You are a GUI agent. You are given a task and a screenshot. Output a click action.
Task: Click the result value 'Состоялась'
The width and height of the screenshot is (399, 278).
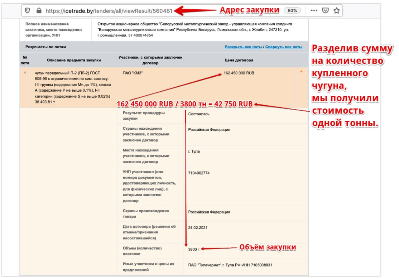tap(199, 114)
